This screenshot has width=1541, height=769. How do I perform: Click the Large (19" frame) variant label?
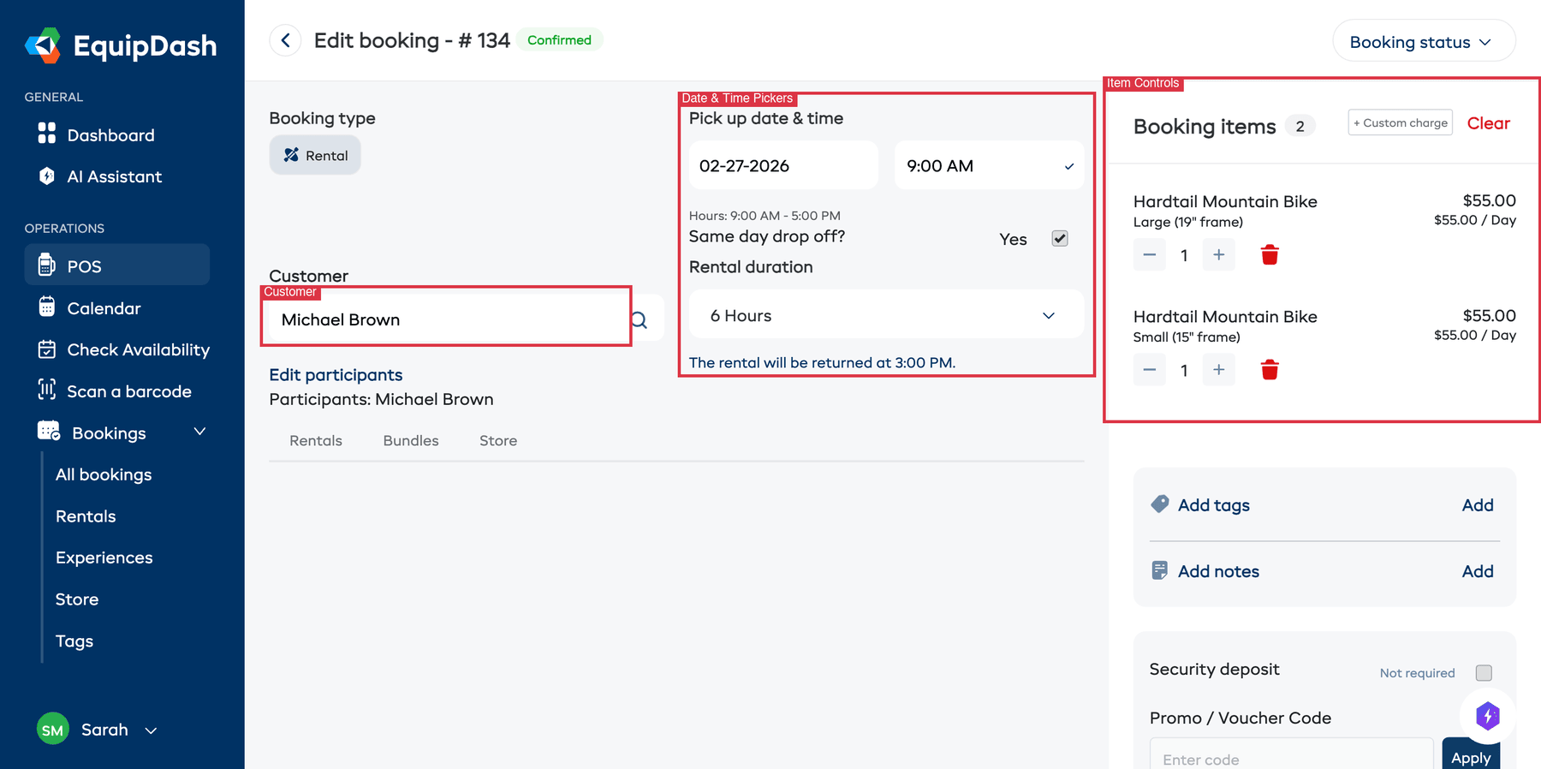click(1188, 222)
